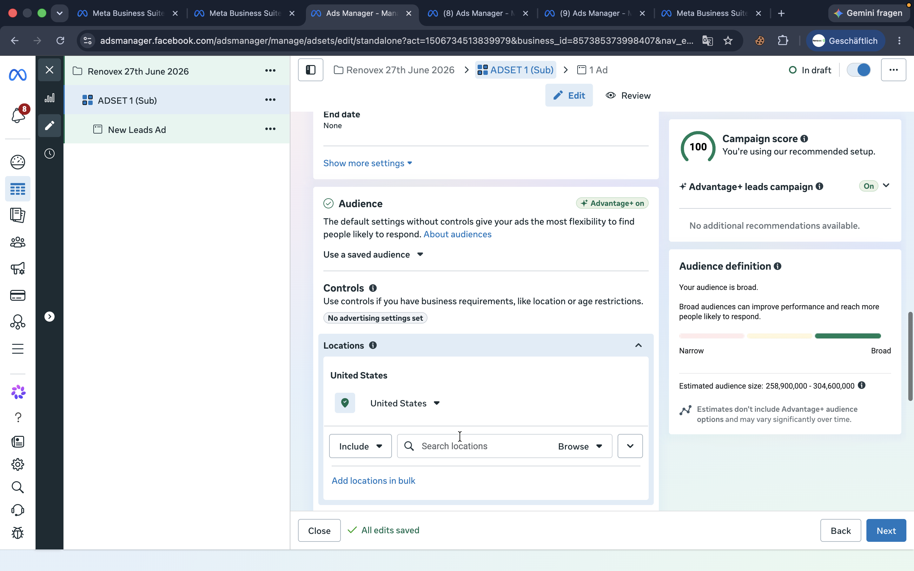Click the Search locations field

point(480,446)
